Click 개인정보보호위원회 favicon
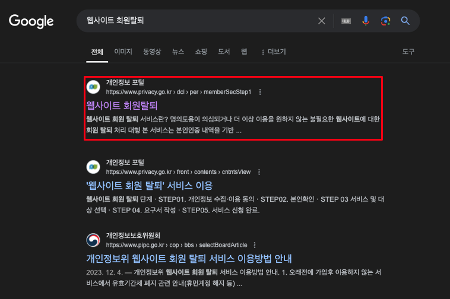This screenshot has height=299, width=450. click(x=93, y=240)
